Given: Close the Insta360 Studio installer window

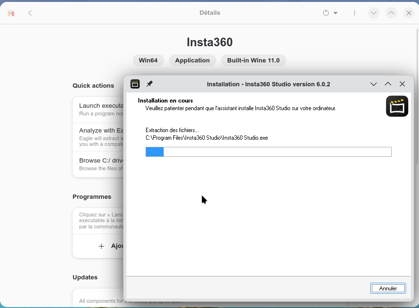Looking at the screenshot, I should tap(402, 84).
